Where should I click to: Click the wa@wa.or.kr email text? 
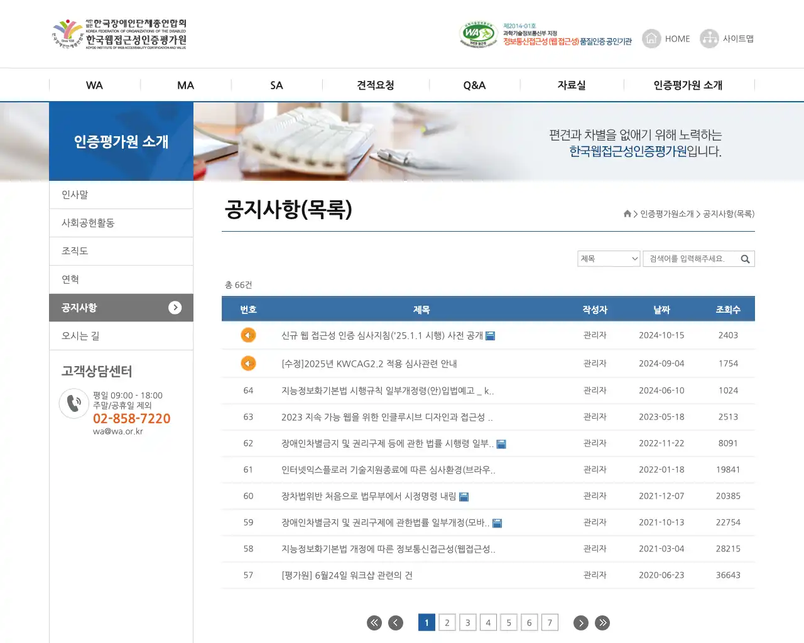tap(118, 431)
